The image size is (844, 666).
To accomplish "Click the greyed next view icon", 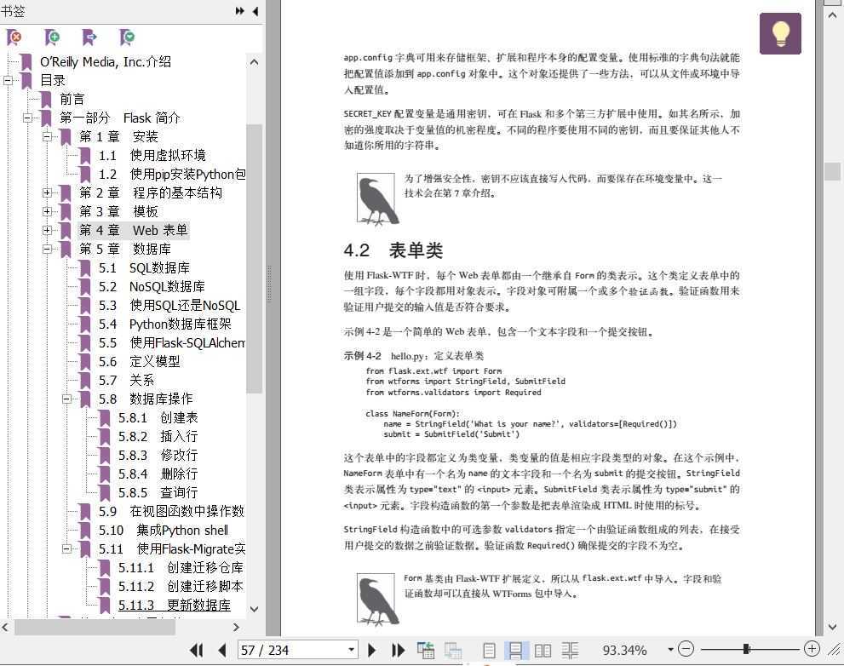I will point(453,651).
